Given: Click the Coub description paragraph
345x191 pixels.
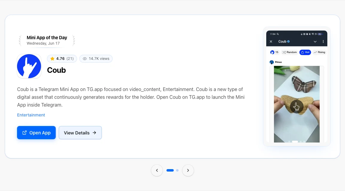Looking at the screenshot, I should (131, 97).
